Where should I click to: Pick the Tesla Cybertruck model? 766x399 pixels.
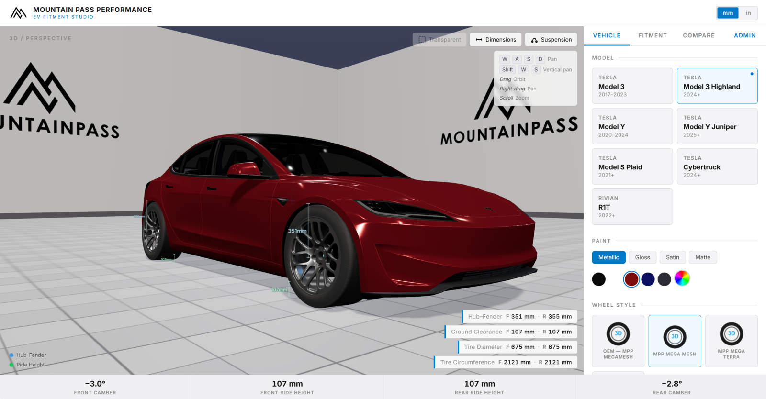pyautogui.click(x=717, y=166)
